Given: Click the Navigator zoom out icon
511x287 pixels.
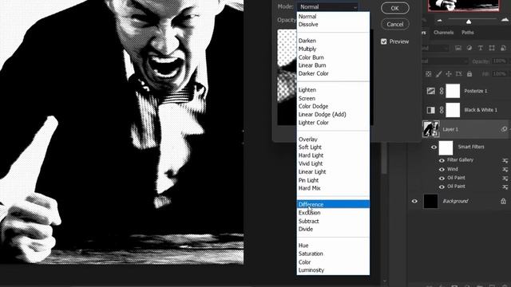Looking at the screenshot, I should 440,21.
